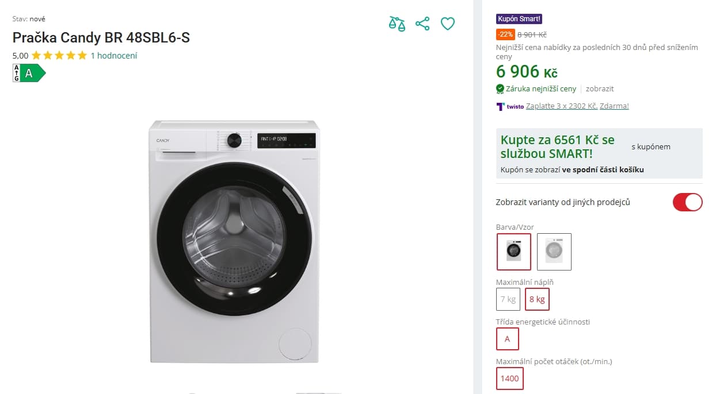This screenshot has height=394, width=716.
Task: Select the silver dryer variant thumbnail
Action: coord(554,251)
